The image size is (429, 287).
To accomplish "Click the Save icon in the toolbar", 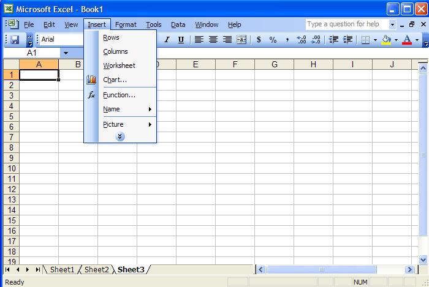I will click(15, 40).
